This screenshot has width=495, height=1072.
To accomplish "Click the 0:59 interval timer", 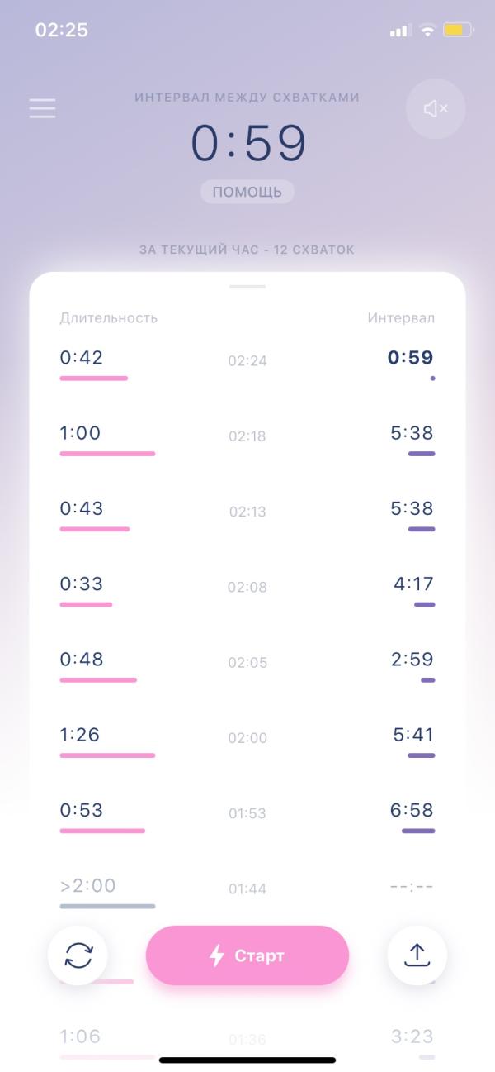I will point(249,143).
